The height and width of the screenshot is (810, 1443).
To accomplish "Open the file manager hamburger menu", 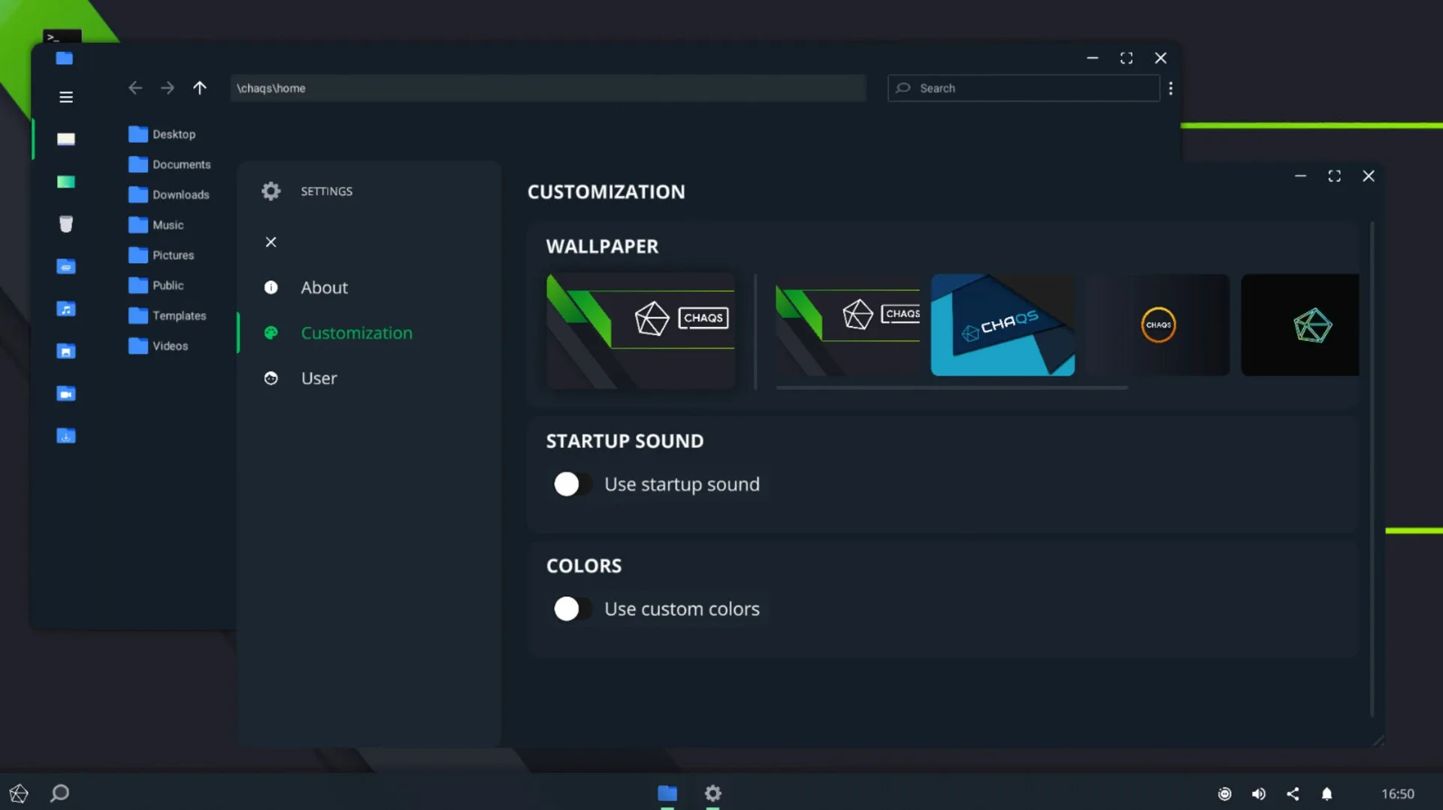I will click(x=66, y=97).
